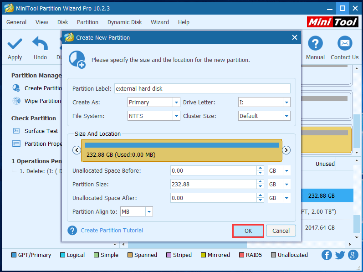363x272 pixels.
Task: Open the Partition Align to dropdown
Action: click(x=149, y=211)
